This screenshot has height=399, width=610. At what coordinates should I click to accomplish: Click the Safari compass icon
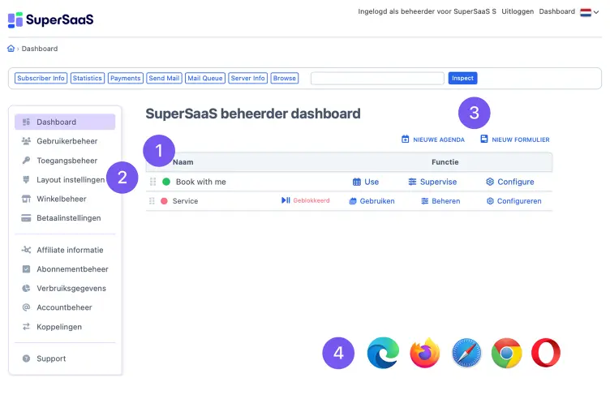click(466, 353)
